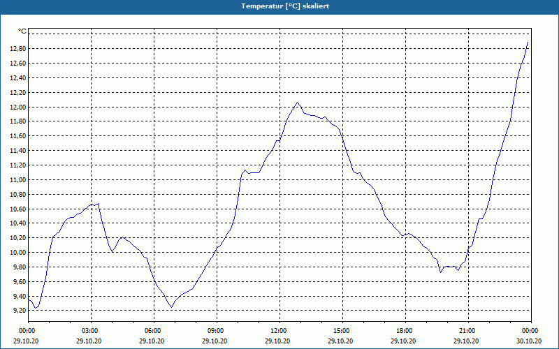Pick the 15:00 time label
The width and height of the screenshot is (559, 349).
point(342,331)
